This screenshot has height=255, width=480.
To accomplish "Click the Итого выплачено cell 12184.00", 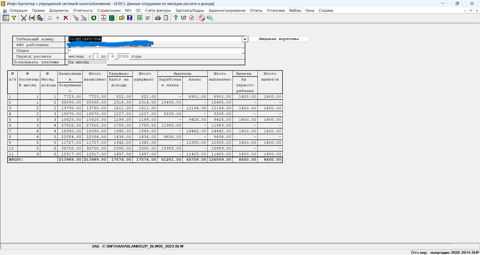I will pos(220,108).
